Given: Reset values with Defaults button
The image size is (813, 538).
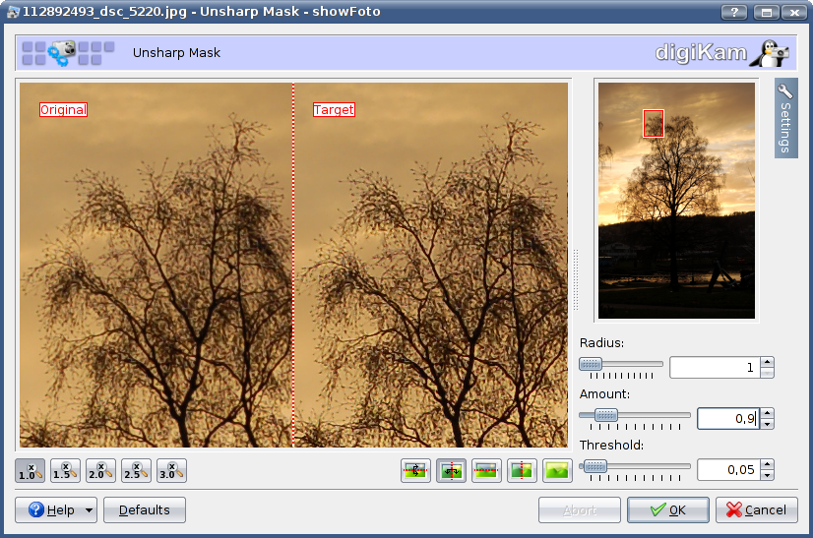Looking at the screenshot, I should (145, 510).
